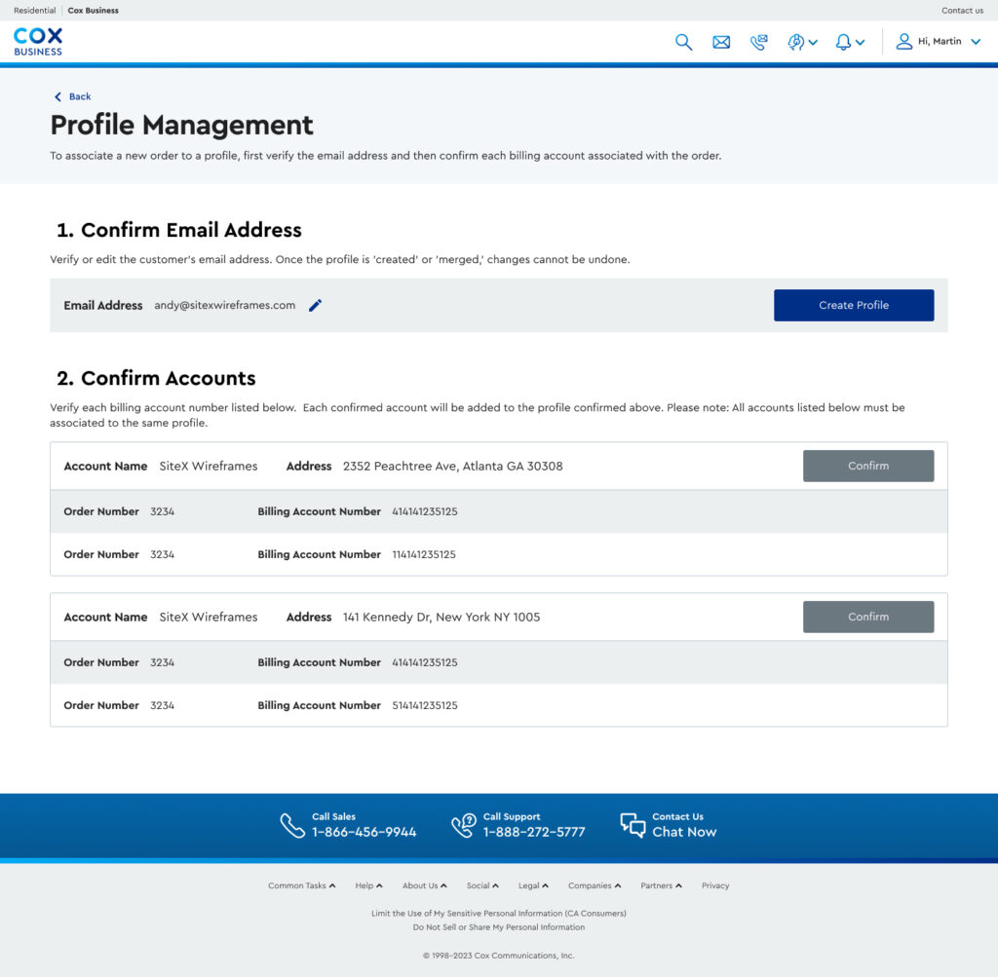Click the pencil icon to edit email address

point(315,306)
